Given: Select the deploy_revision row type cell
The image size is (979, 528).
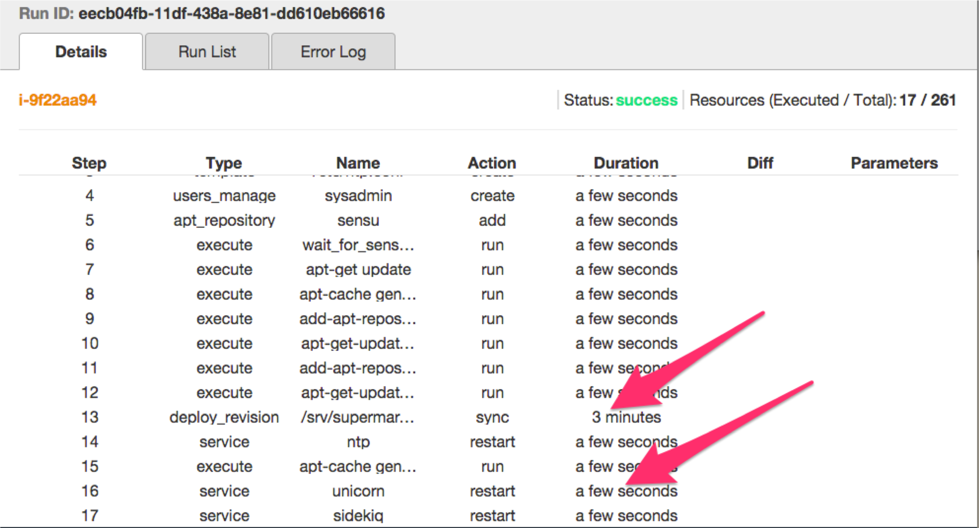Looking at the screenshot, I should (x=224, y=417).
